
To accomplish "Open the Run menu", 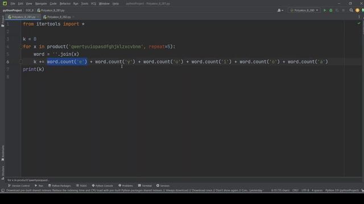I will [76, 4].
